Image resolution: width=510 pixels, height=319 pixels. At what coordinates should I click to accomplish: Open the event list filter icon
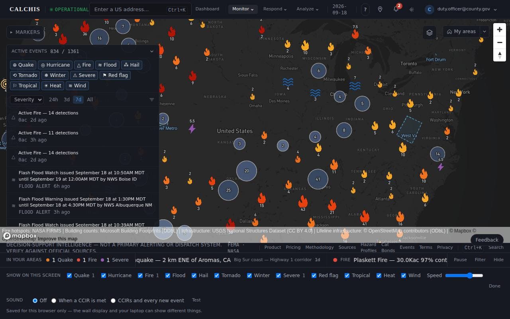(152, 100)
